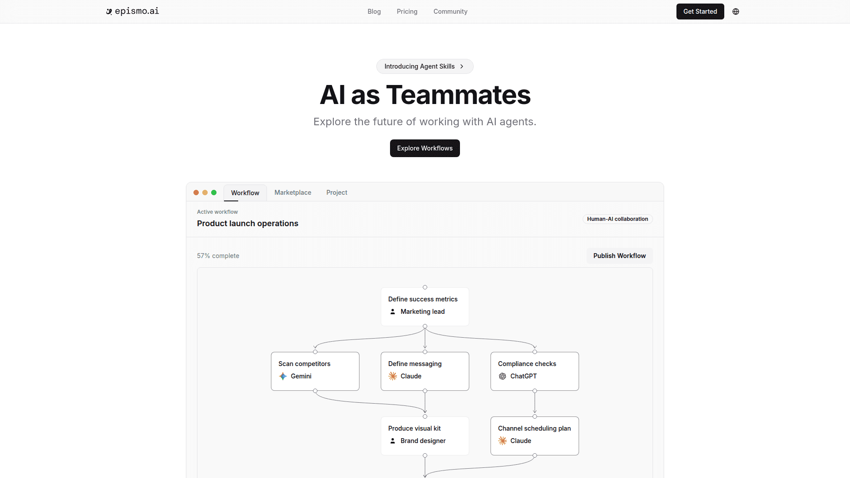The height and width of the screenshot is (478, 850).
Task: Open the Community link
Action: point(450,12)
